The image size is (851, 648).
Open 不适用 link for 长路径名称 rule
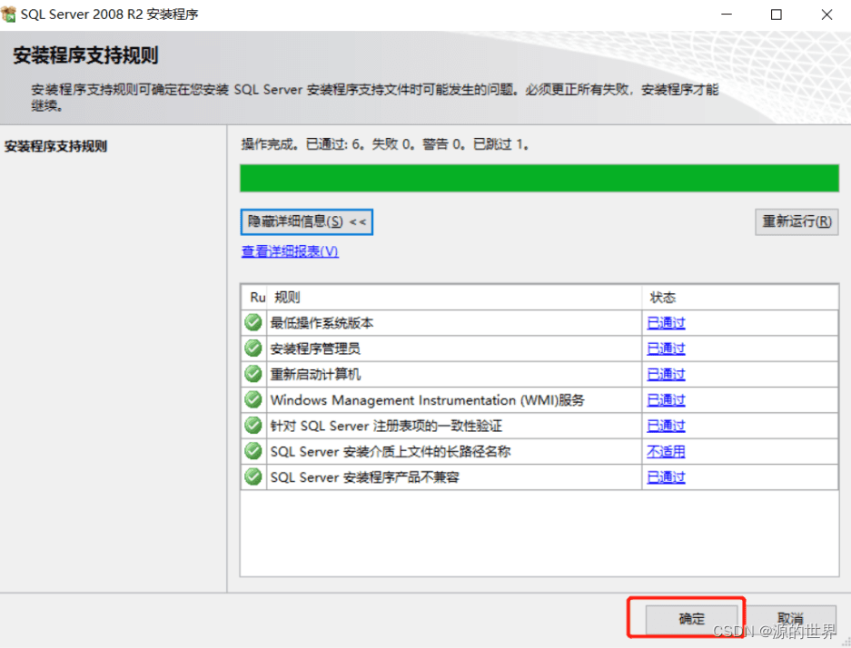[x=666, y=452]
